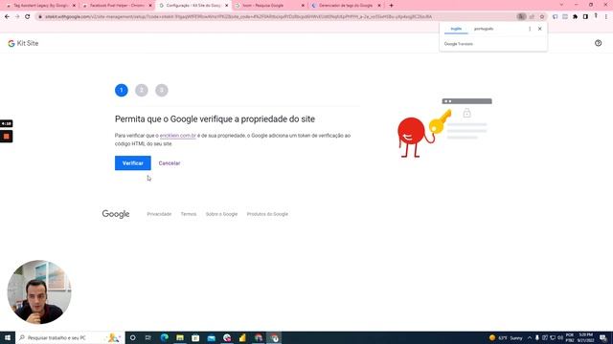Viewport: 613px width, 344px height.
Task: Click the Google logo in the footer
Action: pos(116,214)
